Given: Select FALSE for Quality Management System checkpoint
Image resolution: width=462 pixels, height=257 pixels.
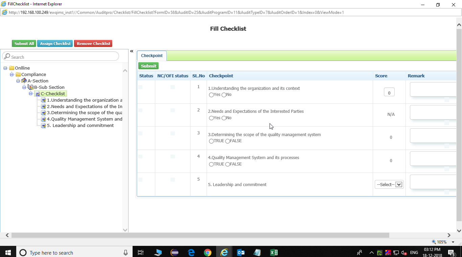Looking at the screenshot, I should pos(228,164).
